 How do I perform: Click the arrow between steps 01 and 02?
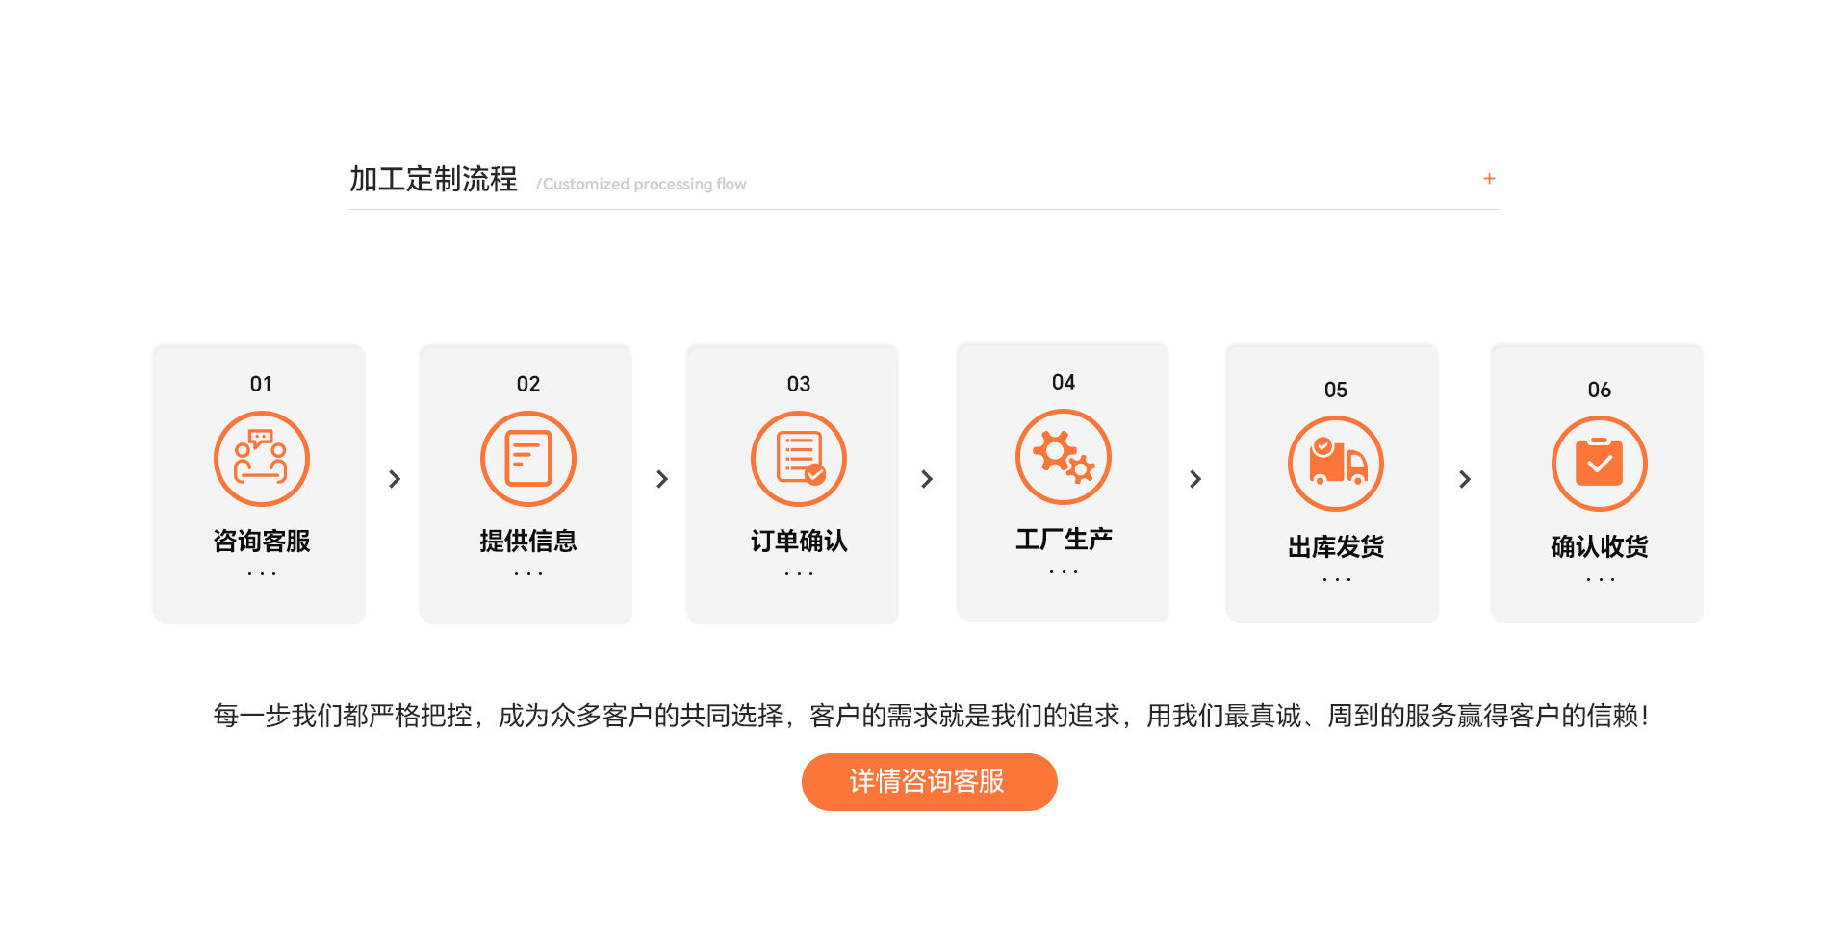[x=394, y=479]
